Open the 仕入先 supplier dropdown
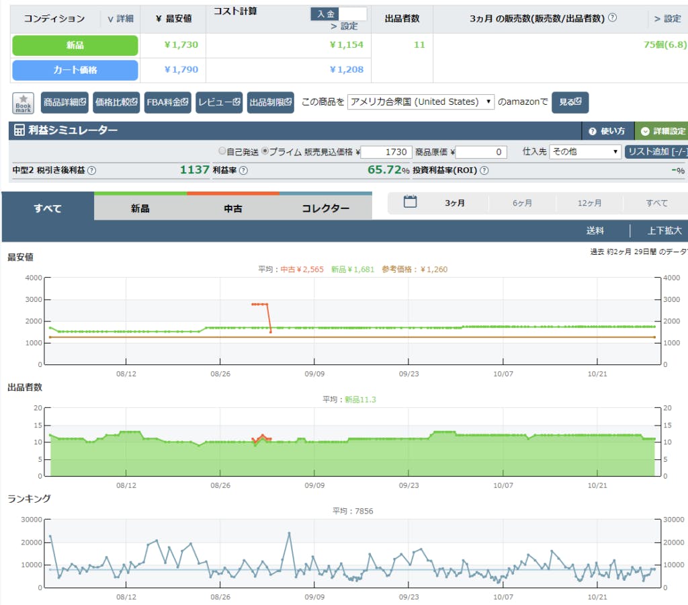 pyautogui.click(x=585, y=152)
